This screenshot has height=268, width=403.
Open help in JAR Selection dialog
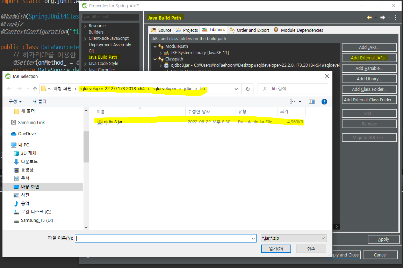(x=324, y=102)
